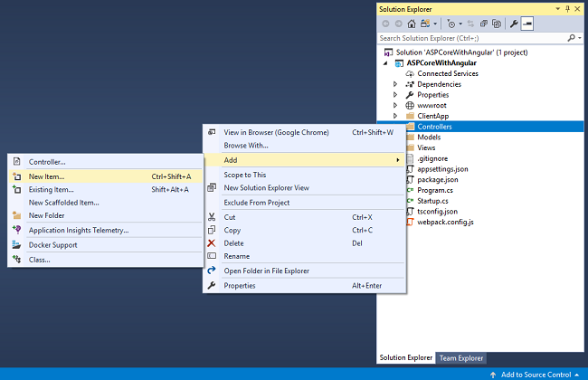Click the Dependencies icon in the tree

pyautogui.click(x=410, y=84)
